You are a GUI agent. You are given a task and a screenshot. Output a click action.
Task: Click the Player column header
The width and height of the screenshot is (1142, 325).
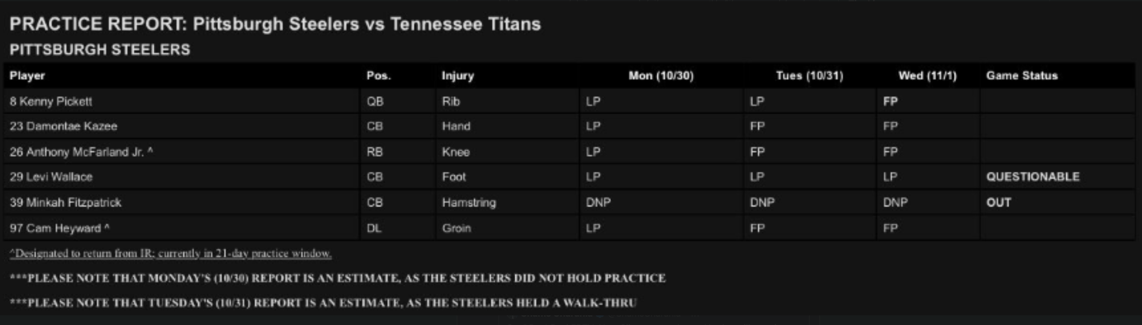(x=28, y=76)
